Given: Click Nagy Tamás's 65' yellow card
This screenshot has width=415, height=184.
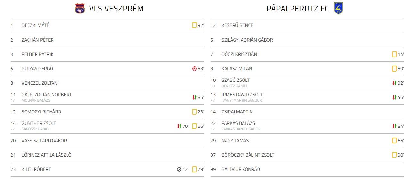Looking at the screenshot, I should (394, 141).
